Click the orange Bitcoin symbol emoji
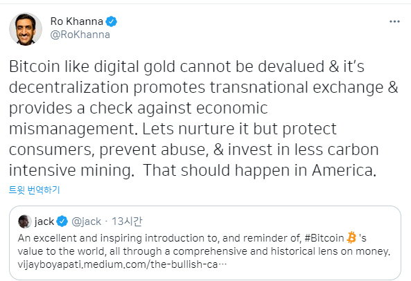Image resolution: width=411 pixels, height=281 pixels. (351, 237)
